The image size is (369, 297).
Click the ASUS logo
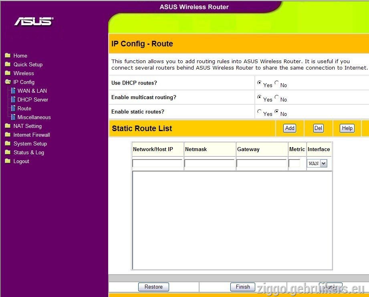(x=34, y=21)
